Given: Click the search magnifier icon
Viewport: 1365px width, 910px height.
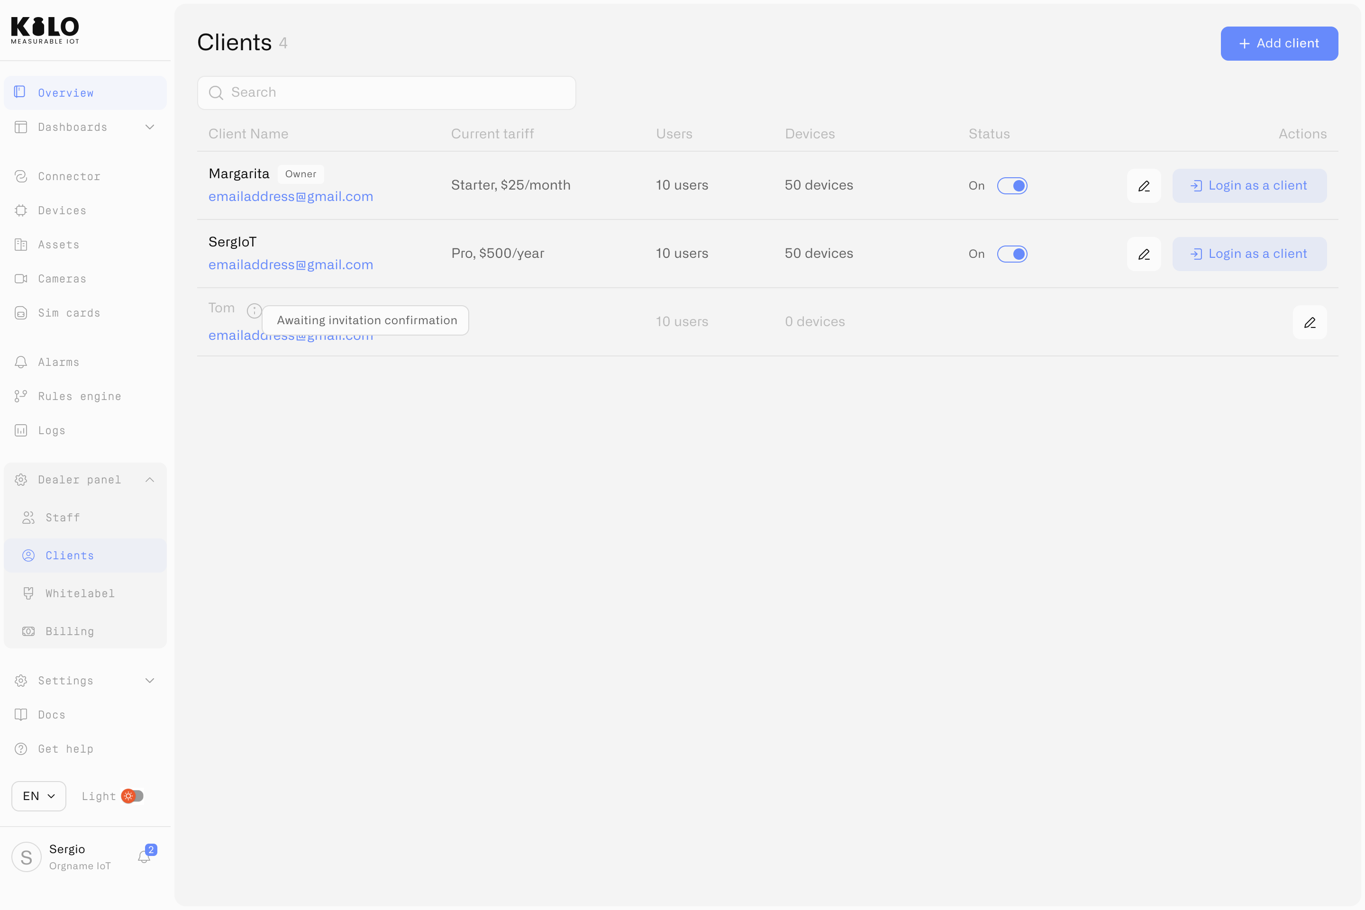Looking at the screenshot, I should (216, 93).
